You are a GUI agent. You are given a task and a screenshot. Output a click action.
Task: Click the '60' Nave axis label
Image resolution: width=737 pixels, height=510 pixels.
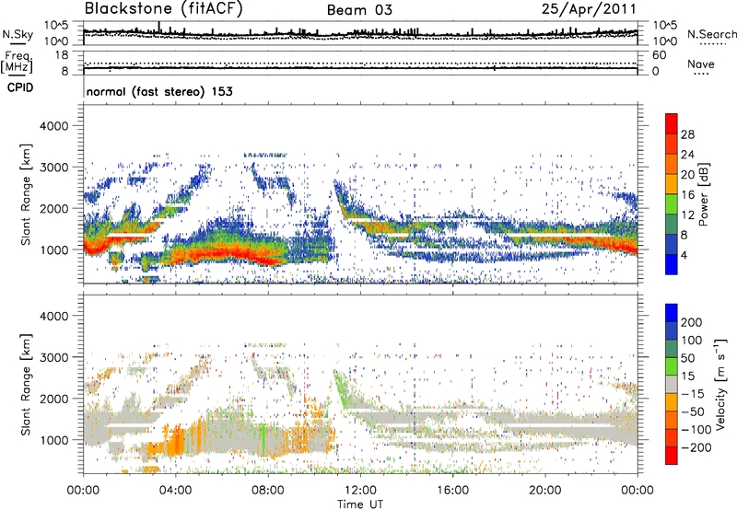click(659, 55)
